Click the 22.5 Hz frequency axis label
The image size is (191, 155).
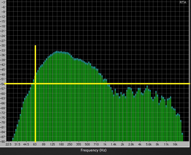tap(9, 144)
